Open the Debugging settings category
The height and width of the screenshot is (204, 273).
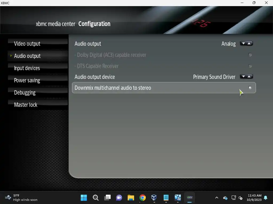tap(38, 93)
